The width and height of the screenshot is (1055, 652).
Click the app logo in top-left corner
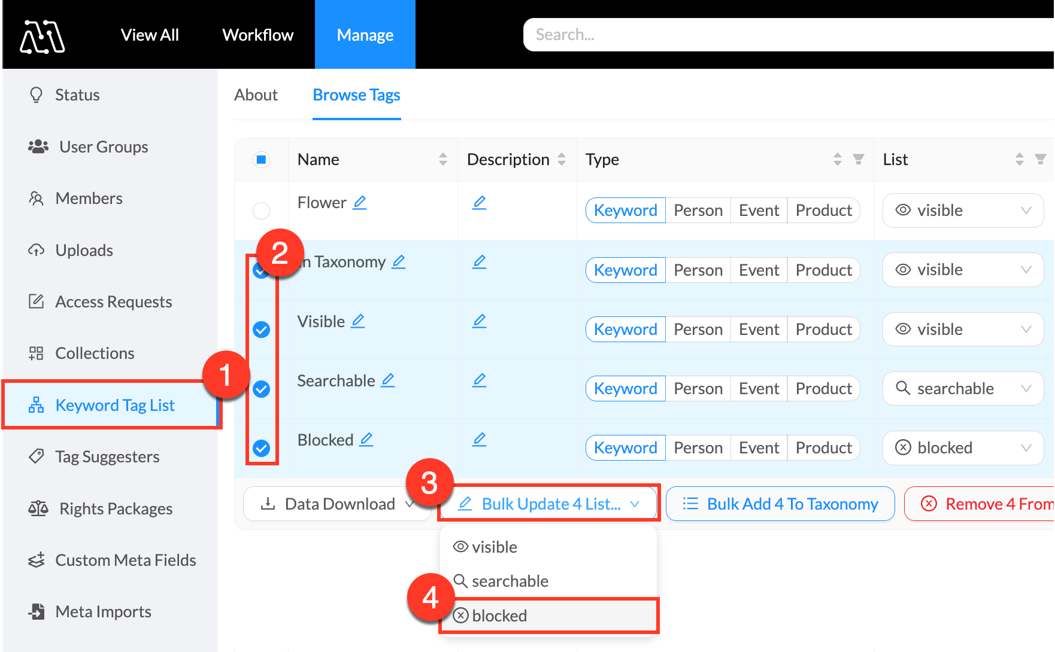pyautogui.click(x=42, y=36)
